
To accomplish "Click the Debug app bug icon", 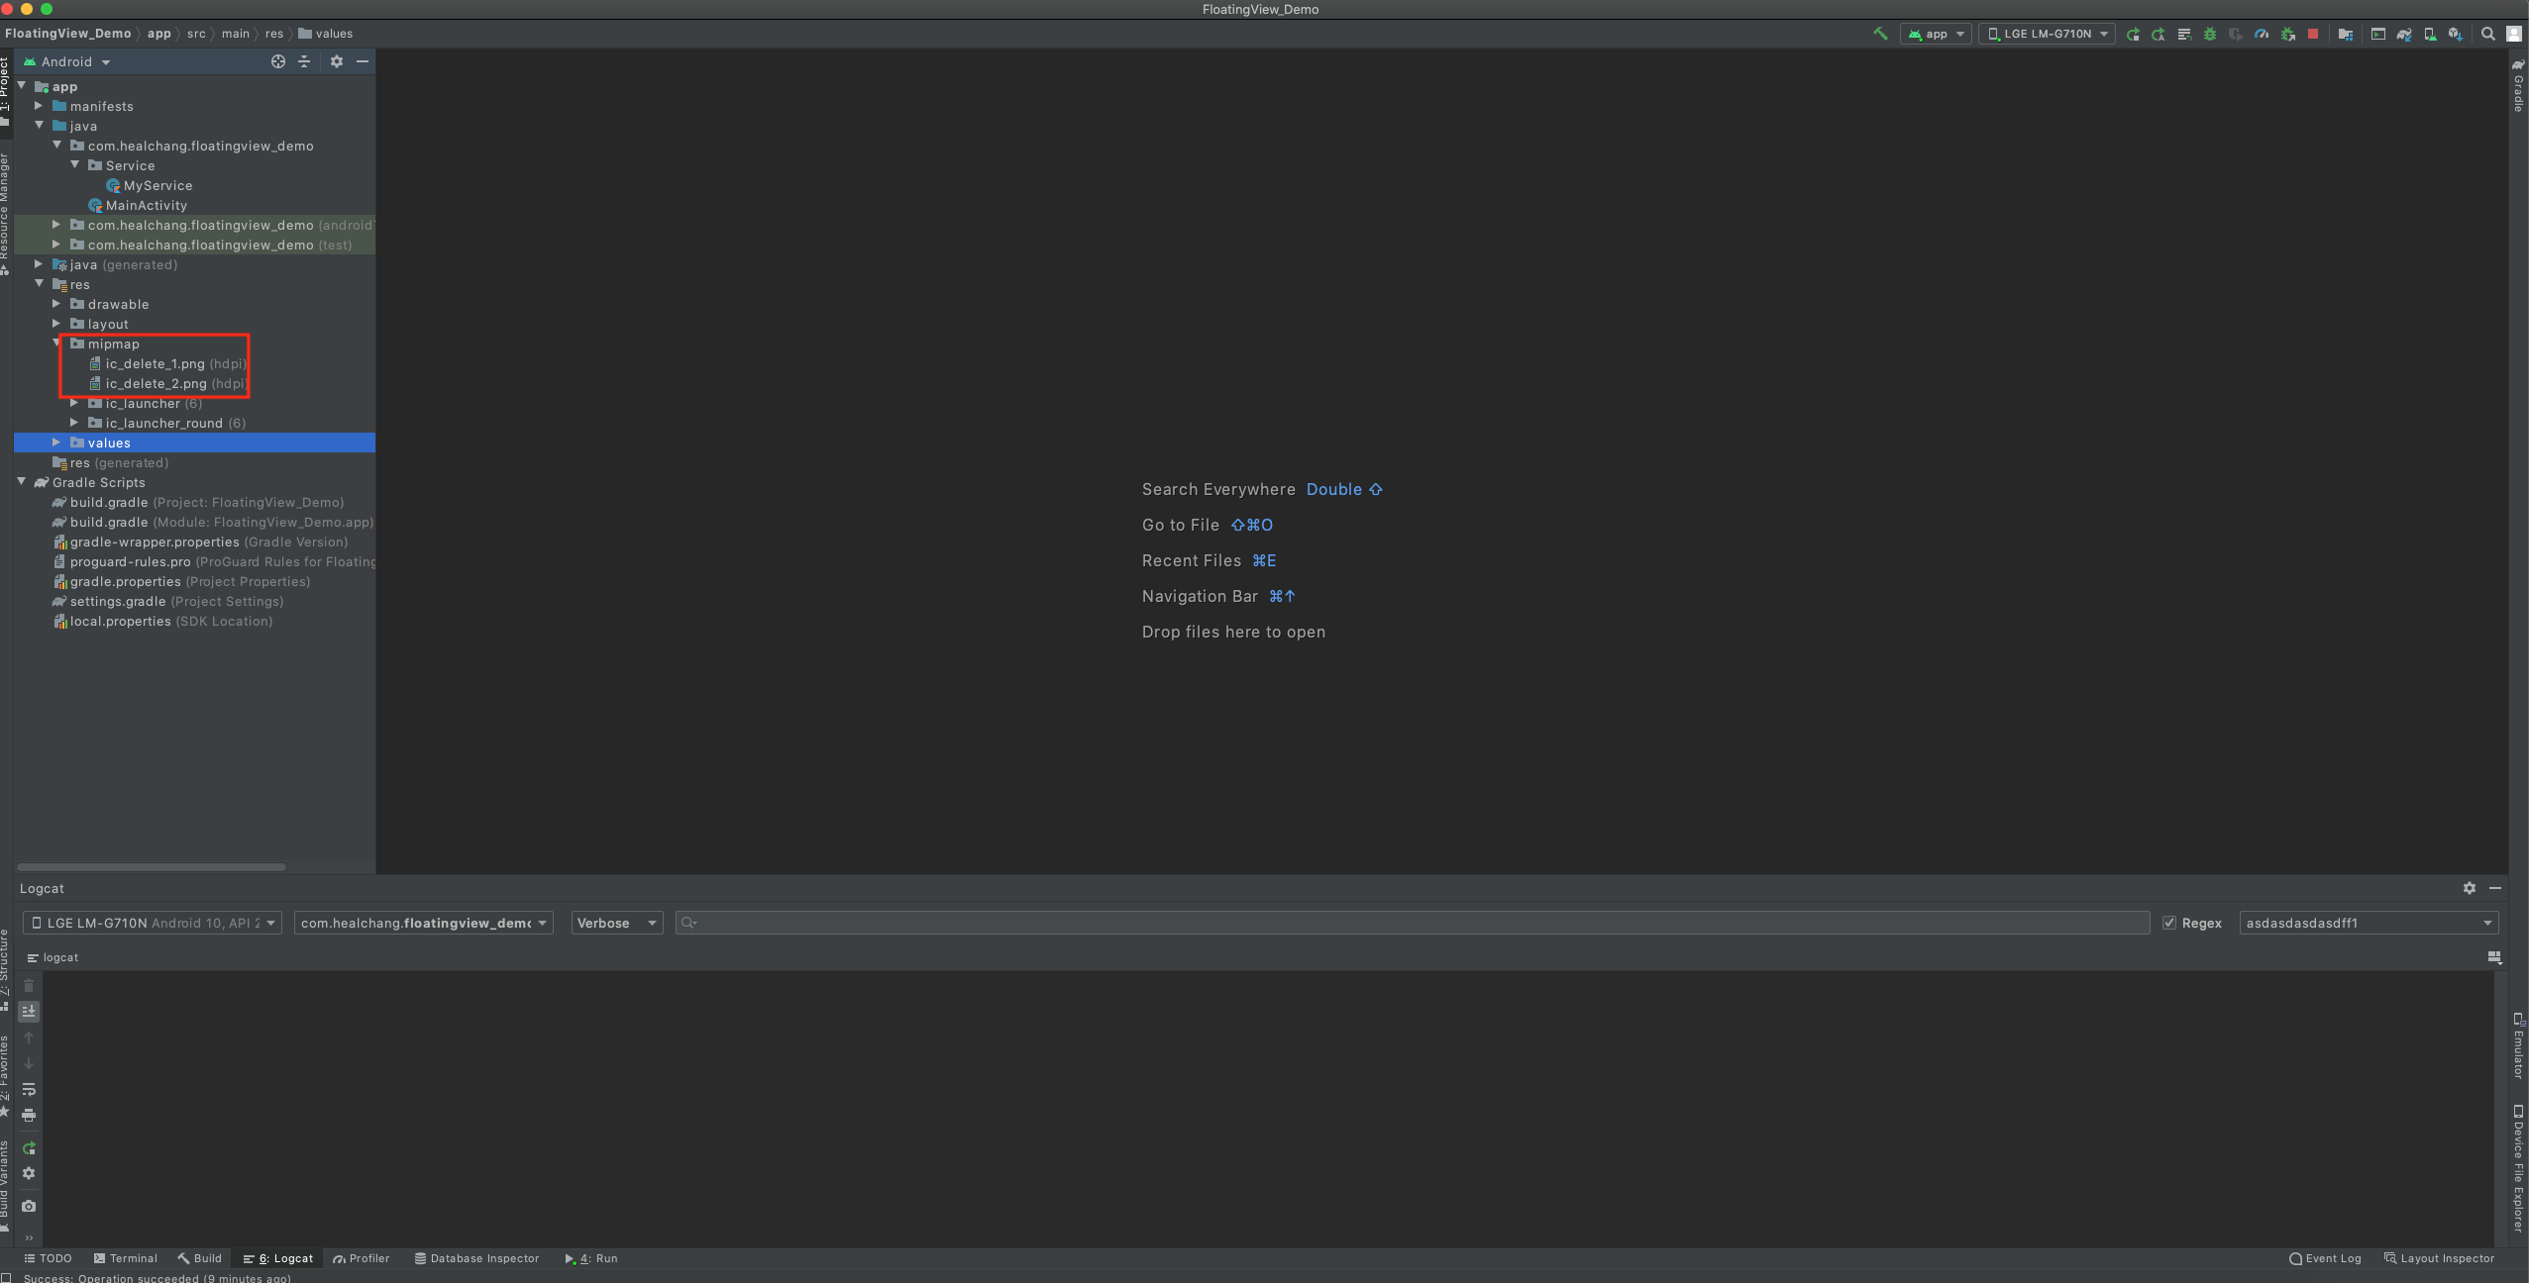I will pos(2210,34).
